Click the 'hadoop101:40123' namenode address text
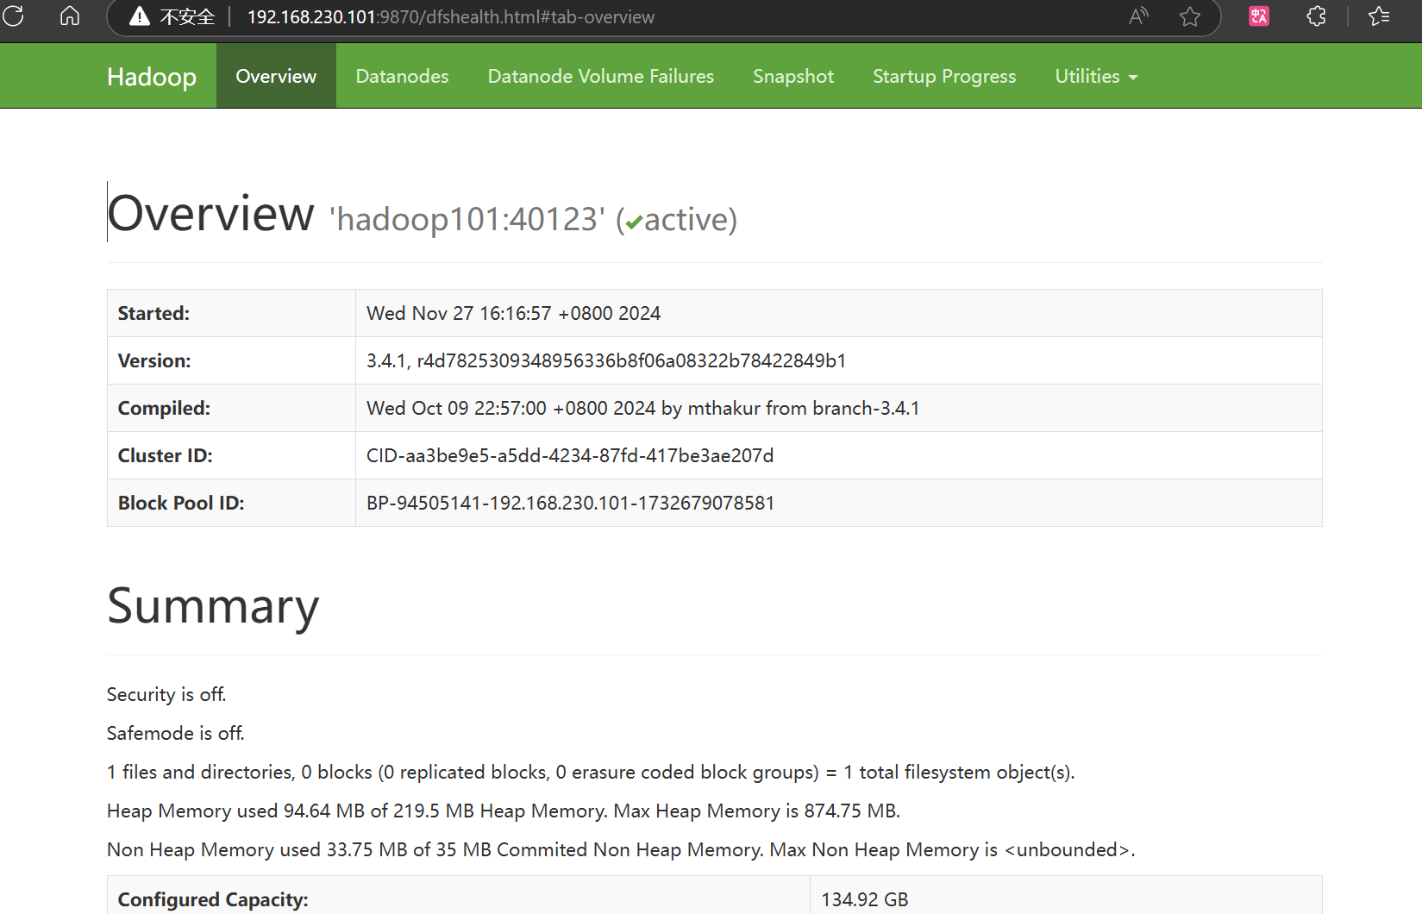The height and width of the screenshot is (914, 1422). coord(467,219)
